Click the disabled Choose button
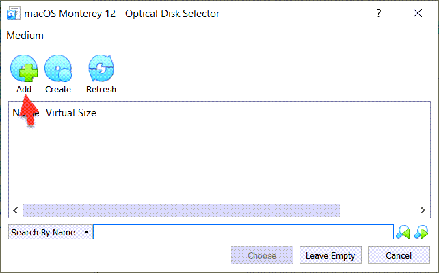Screen dimensions: 439x273 pyautogui.click(x=262, y=255)
